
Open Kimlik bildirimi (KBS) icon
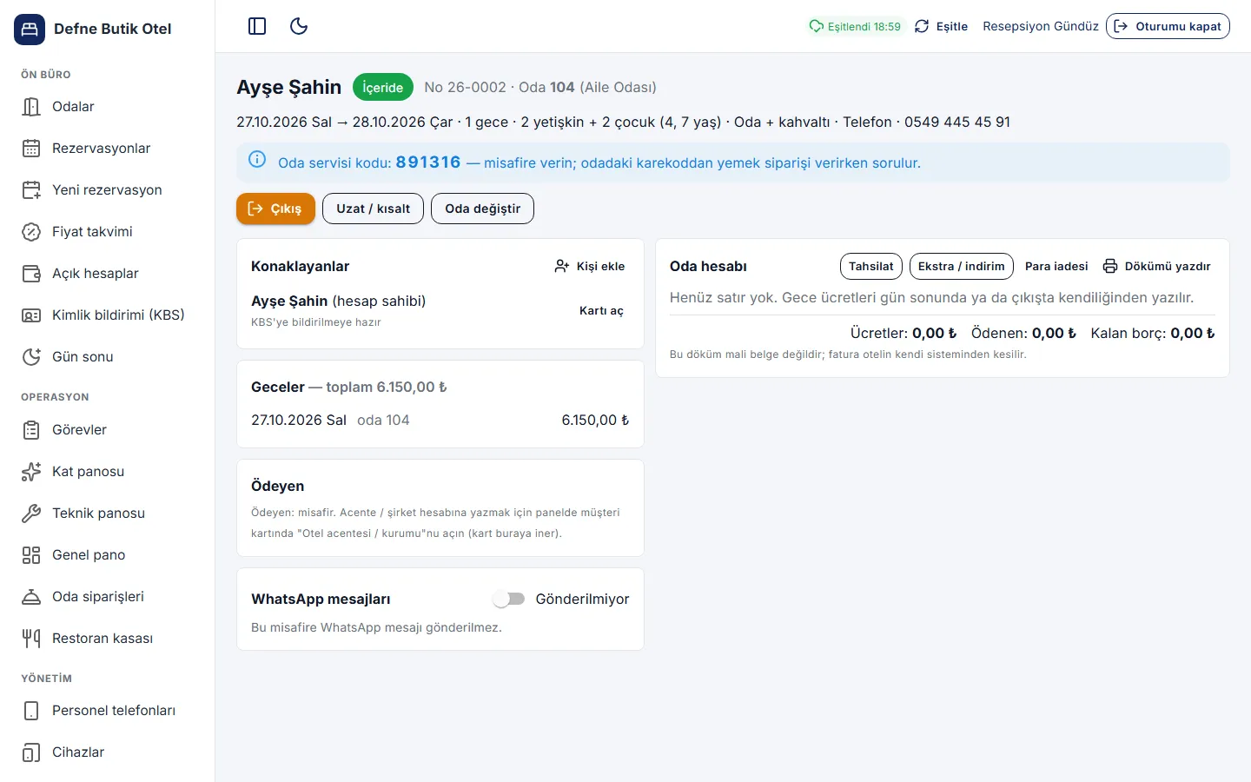(31, 315)
